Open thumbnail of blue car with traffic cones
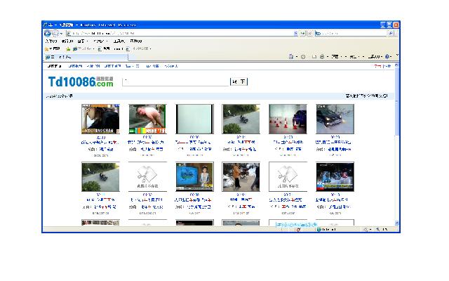Viewport: 449px width, 281px height. click(288, 119)
